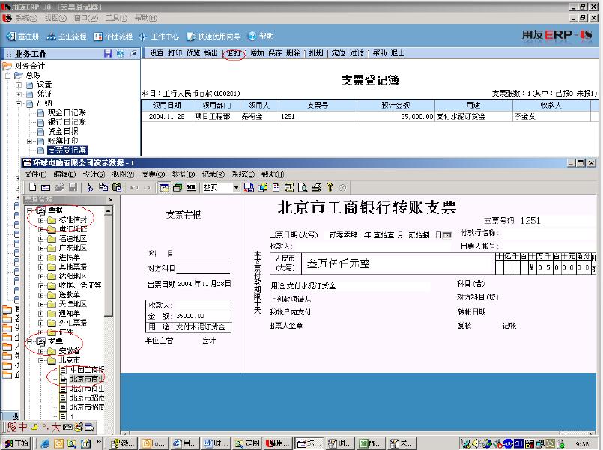Click the print preview magnifier page icon
The height and width of the screenshot is (450, 603).
[x=303, y=187]
